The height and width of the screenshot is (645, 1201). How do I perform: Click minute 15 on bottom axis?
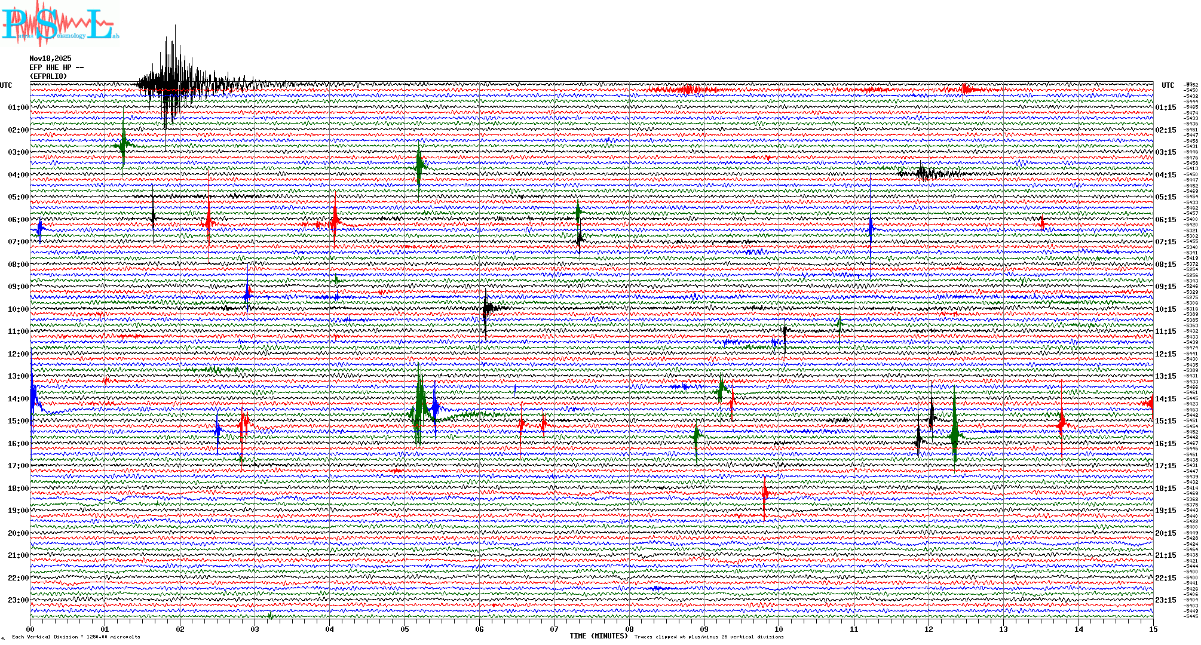1153,629
